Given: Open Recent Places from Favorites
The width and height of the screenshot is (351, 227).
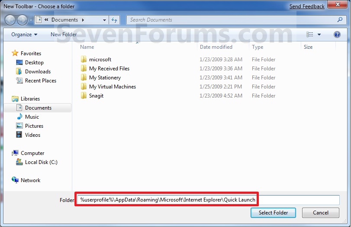Looking at the screenshot, I should 41,81.
